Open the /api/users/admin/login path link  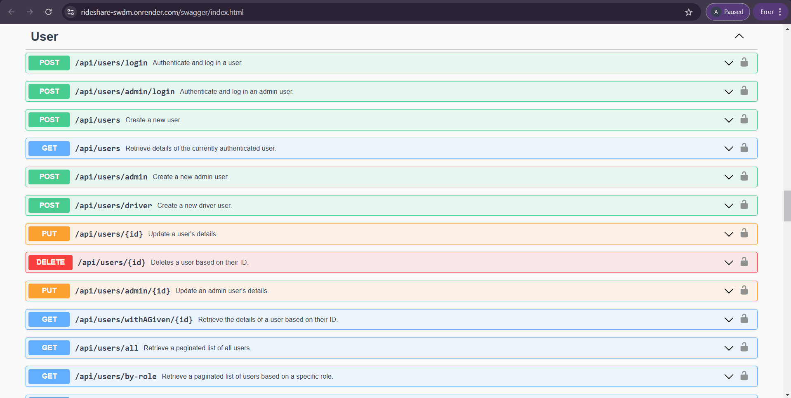125,91
